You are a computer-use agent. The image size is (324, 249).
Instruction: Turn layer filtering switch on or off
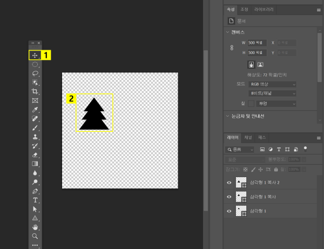(x=305, y=149)
